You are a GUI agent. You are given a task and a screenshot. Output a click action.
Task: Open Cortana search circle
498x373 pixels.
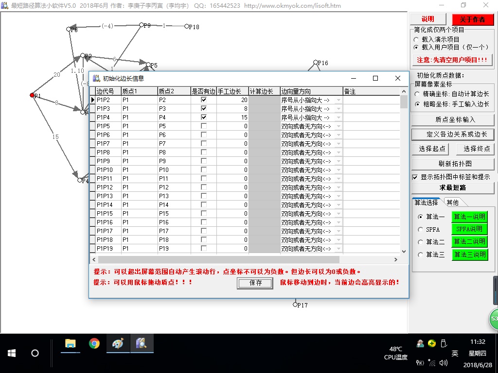point(35,353)
